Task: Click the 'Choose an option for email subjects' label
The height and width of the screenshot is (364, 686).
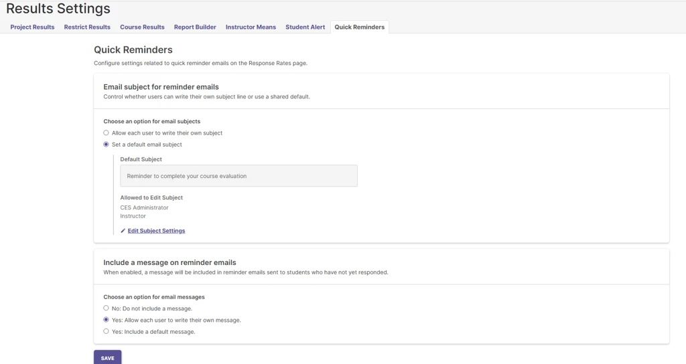Action: (152, 122)
